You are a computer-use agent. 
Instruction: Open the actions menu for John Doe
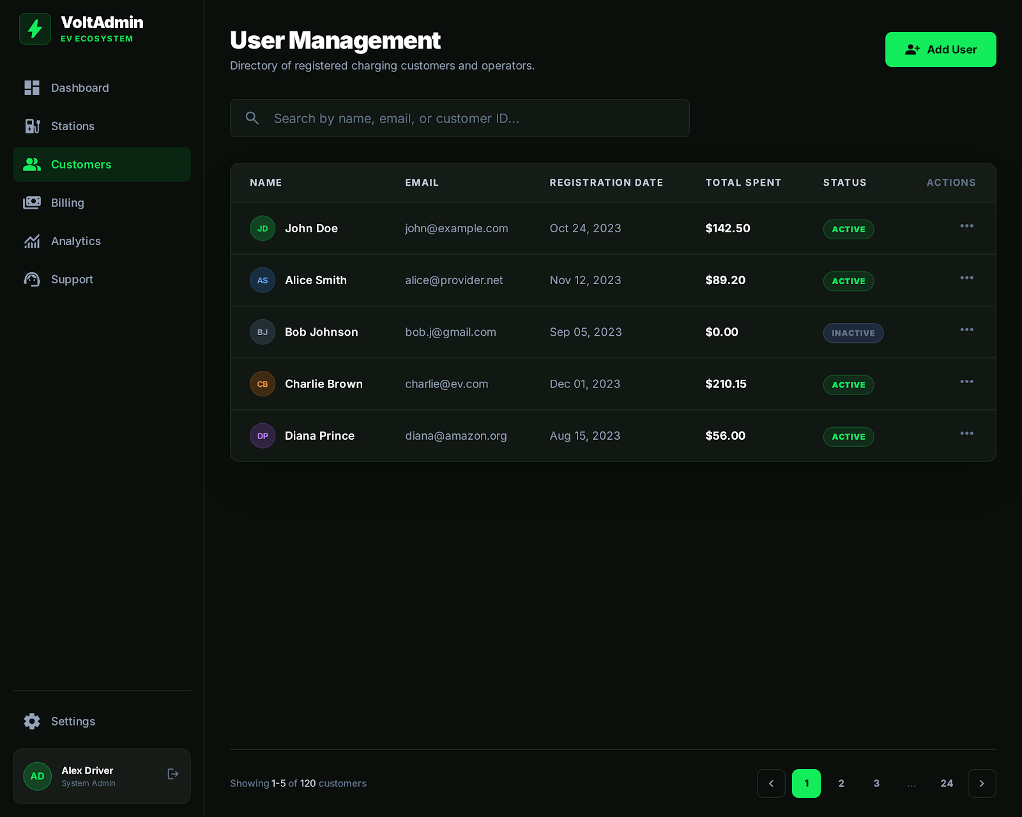click(x=966, y=226)
